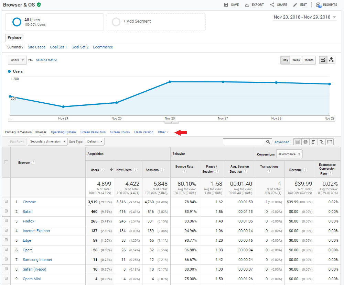
Task: Select the Firefox row checkbox
Action: point(6,221)
